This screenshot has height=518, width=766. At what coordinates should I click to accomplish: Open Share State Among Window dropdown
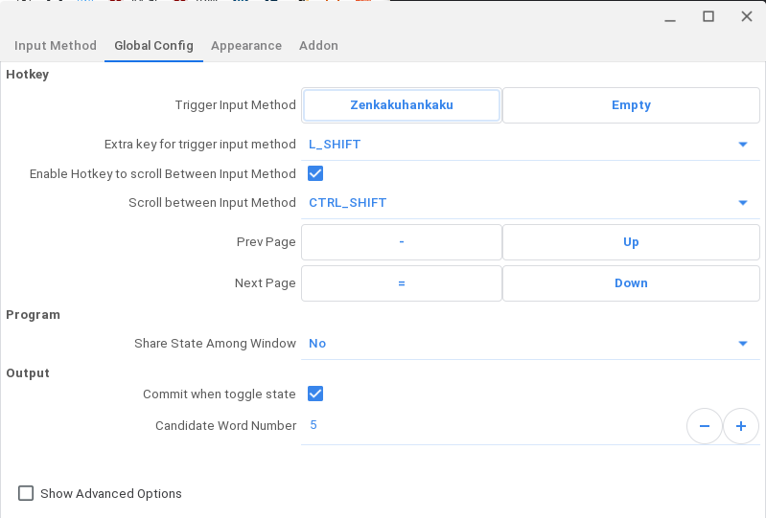tap(530, 344)
